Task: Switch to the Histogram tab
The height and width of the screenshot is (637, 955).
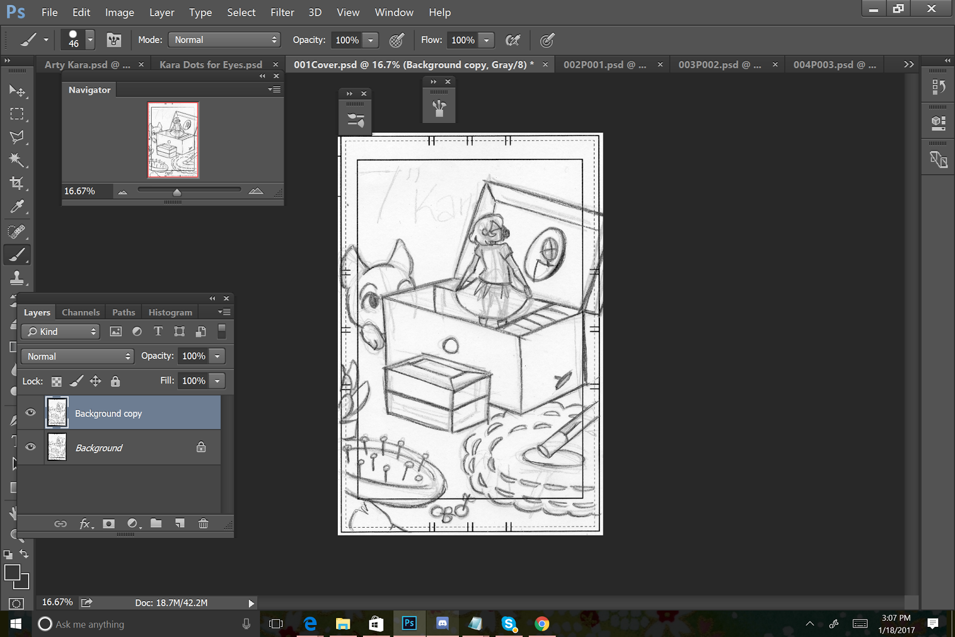Action: click(170, 312)
